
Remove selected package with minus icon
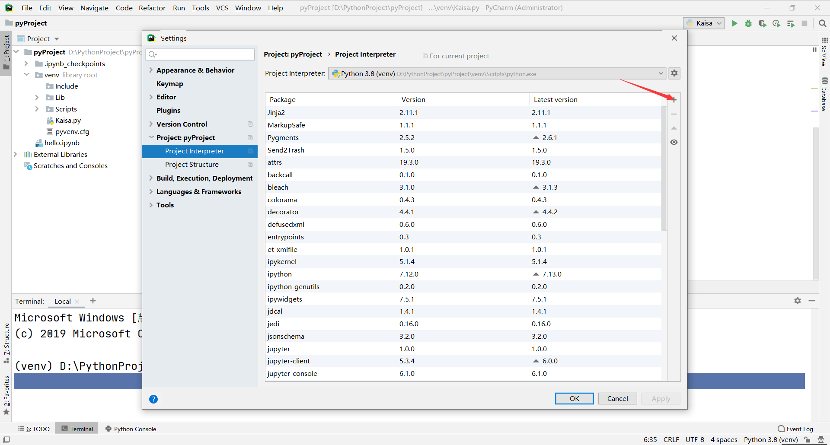(674, 114)
